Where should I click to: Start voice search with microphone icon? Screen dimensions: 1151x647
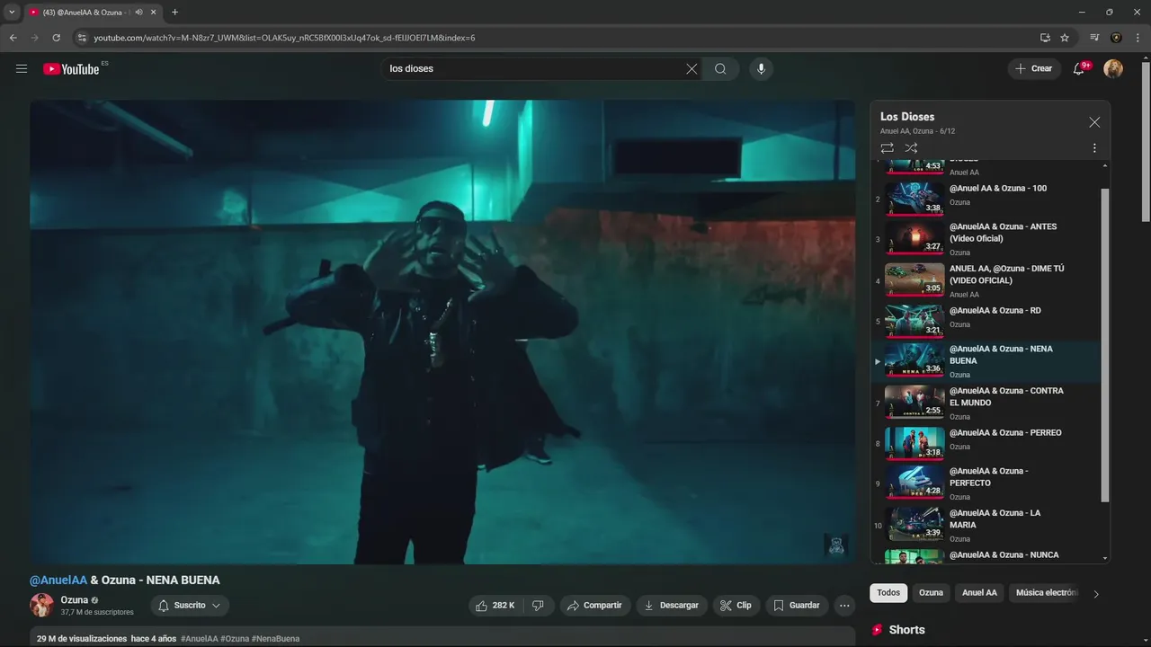[x=761, y=69]
